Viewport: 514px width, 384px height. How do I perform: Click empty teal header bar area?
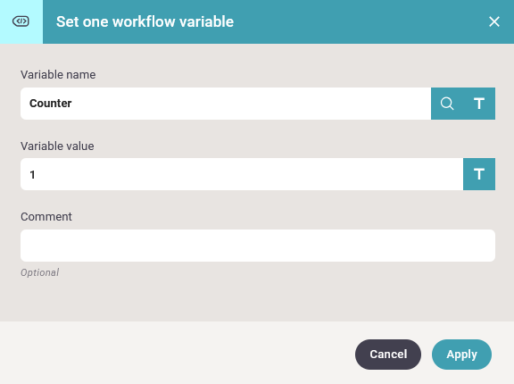tap(361, 21)
